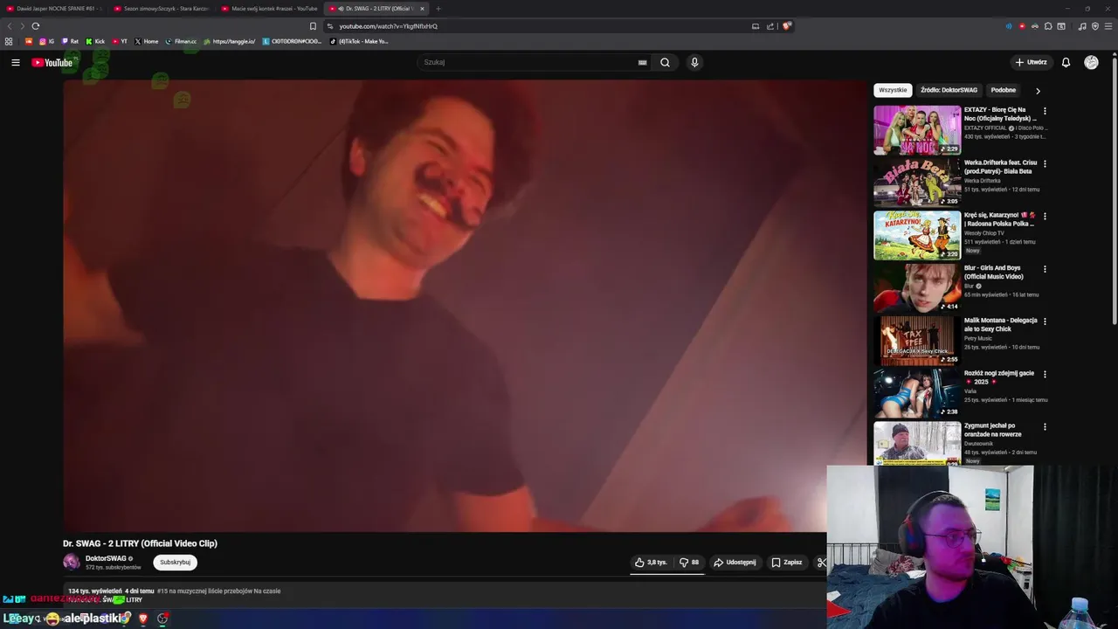The height and width of the screenshot is (629, 1118).
Task: Open the on-screen keyboard icon in search box
Action: pyautogui.click(x=642, y=62)
